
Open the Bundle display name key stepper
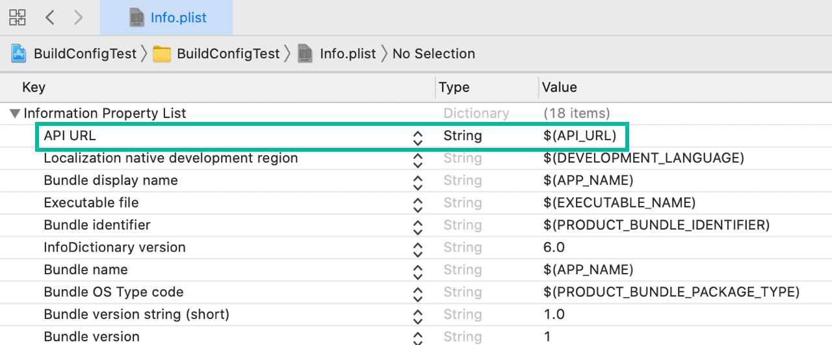click(418, 182)
